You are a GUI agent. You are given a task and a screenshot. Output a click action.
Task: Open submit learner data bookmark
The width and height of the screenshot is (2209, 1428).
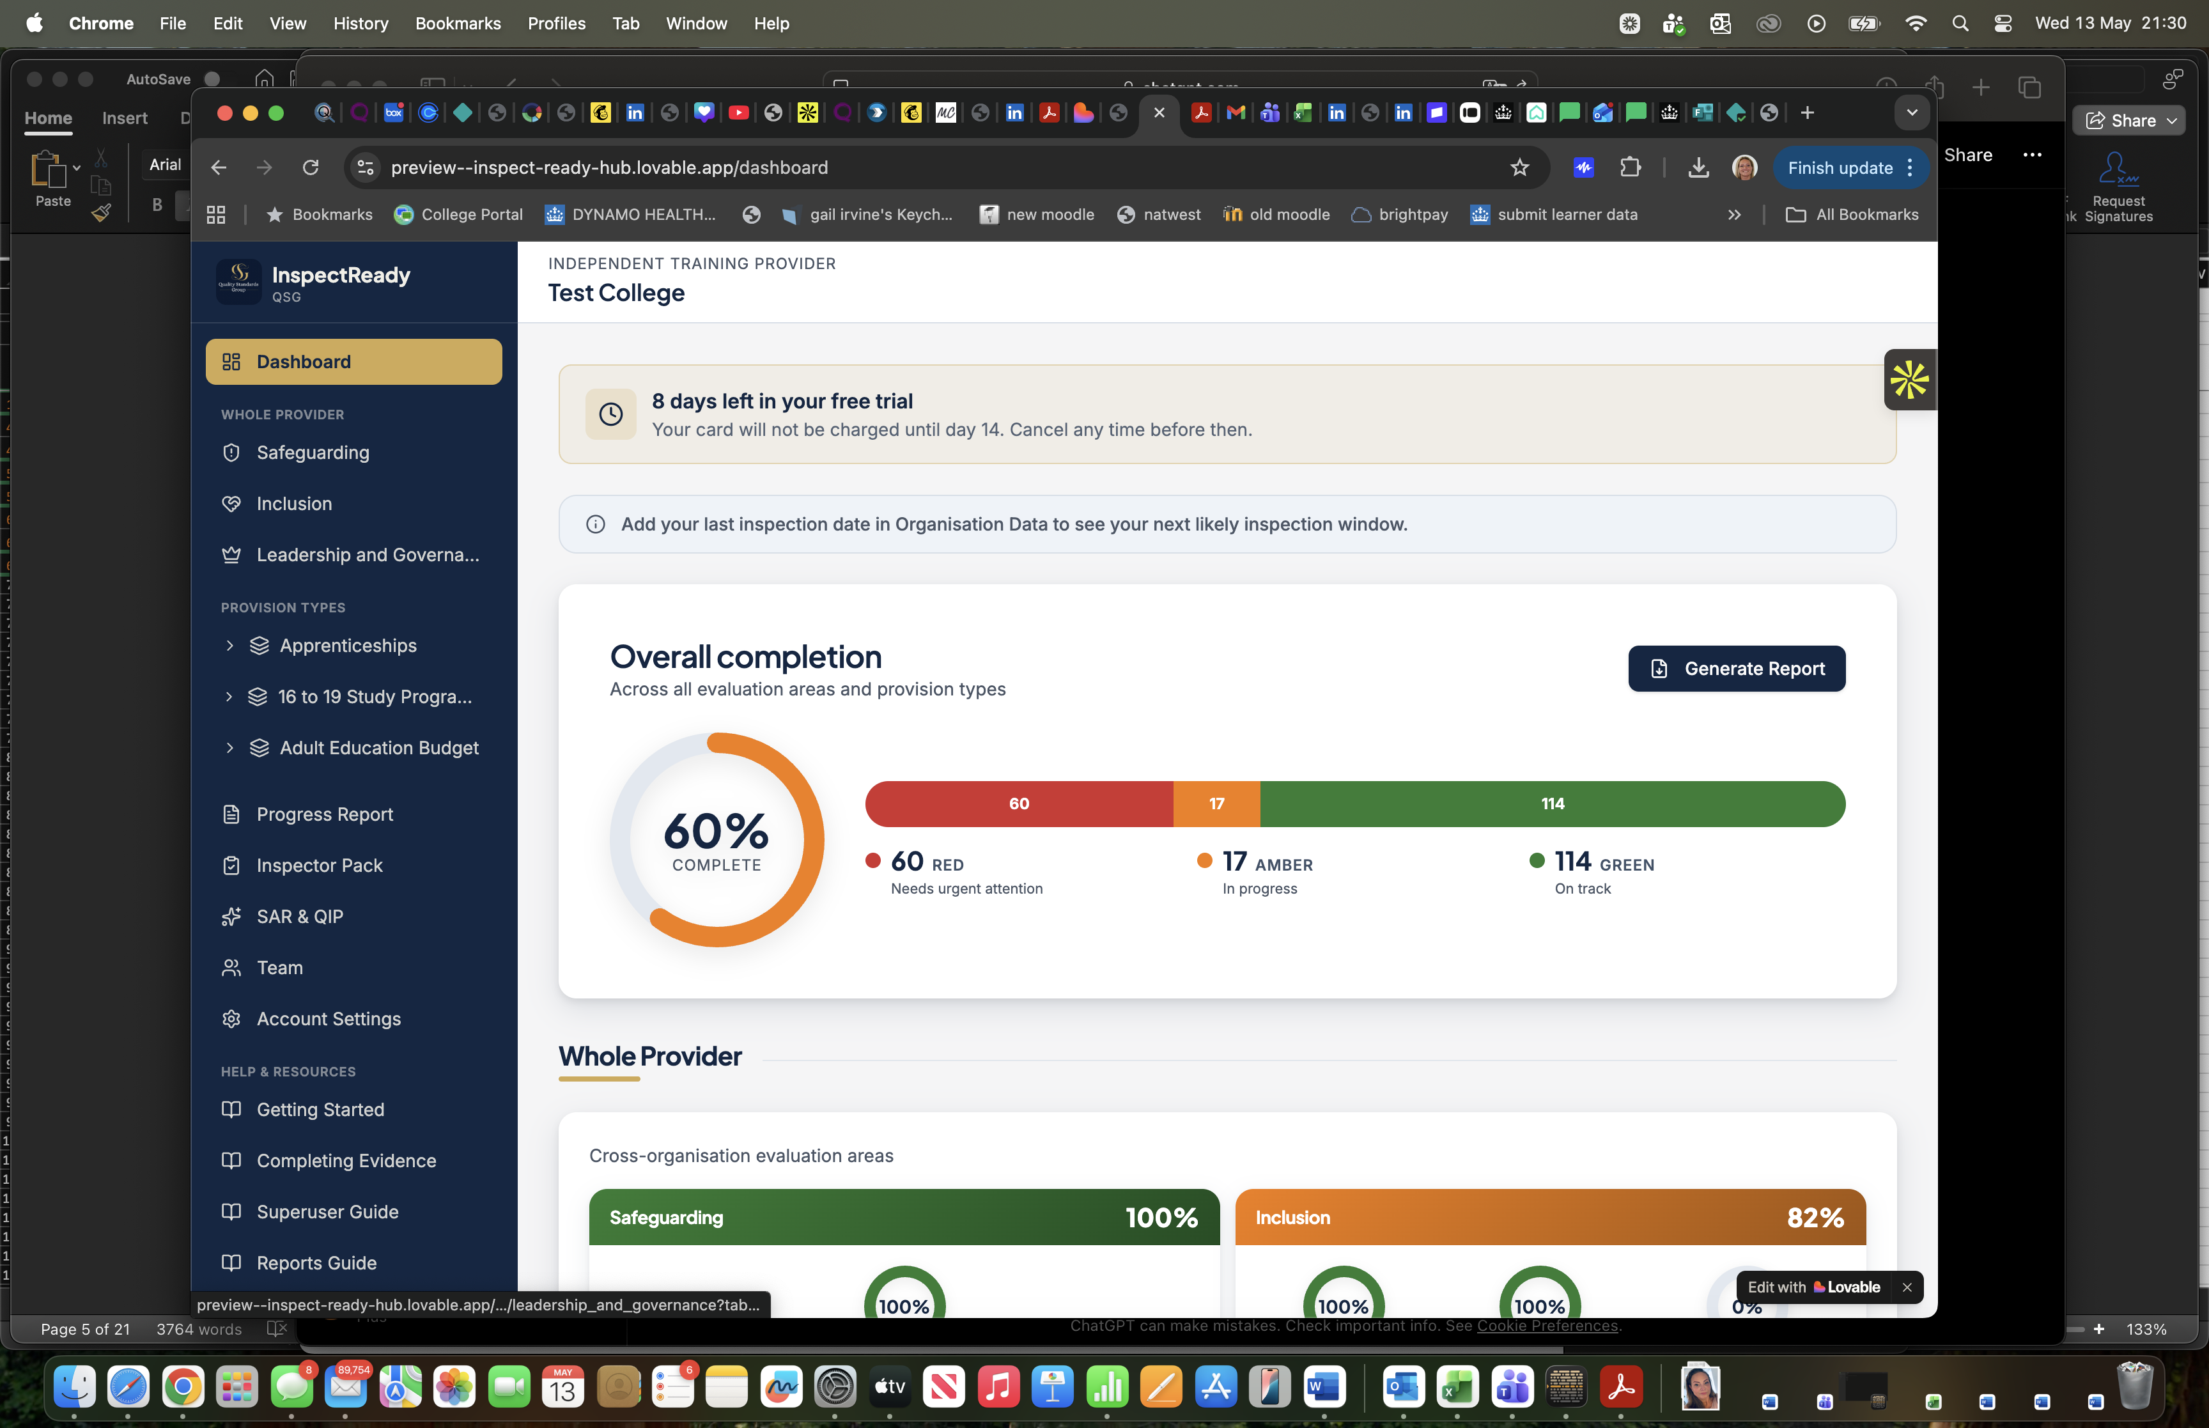tap(1554, 214)
